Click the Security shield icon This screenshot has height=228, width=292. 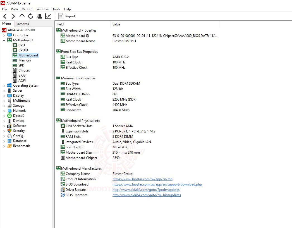(9, 131)
